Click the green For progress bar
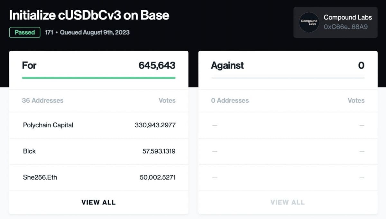The image size is (386, 219). coord(99,77)
